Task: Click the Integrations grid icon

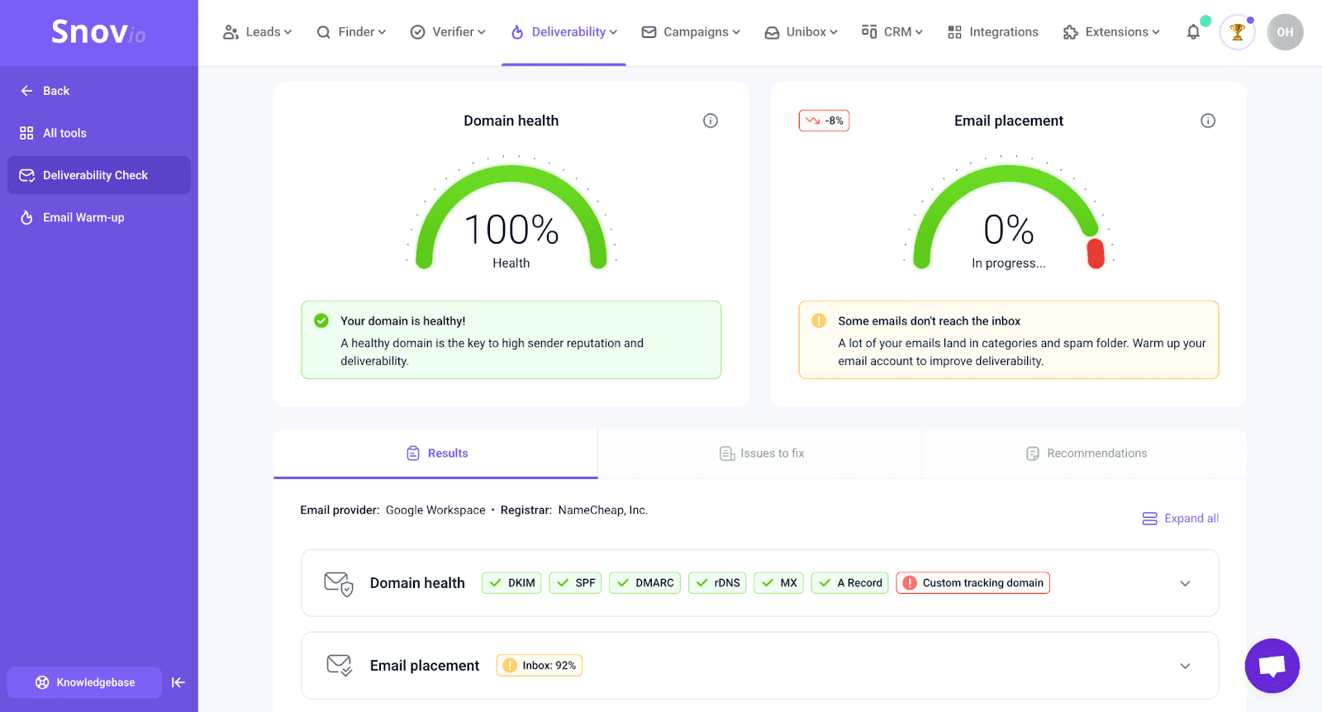Action: (x=954, y=32)
